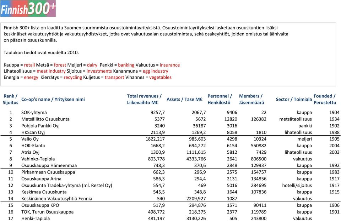Select TOK, Turun Osuuskauppa name
341x221 pixels.
(47, 212)
